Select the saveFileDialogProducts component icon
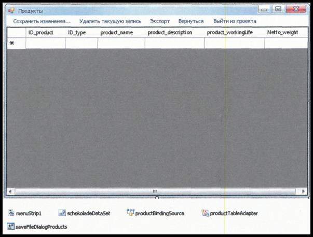 point(10,227)
